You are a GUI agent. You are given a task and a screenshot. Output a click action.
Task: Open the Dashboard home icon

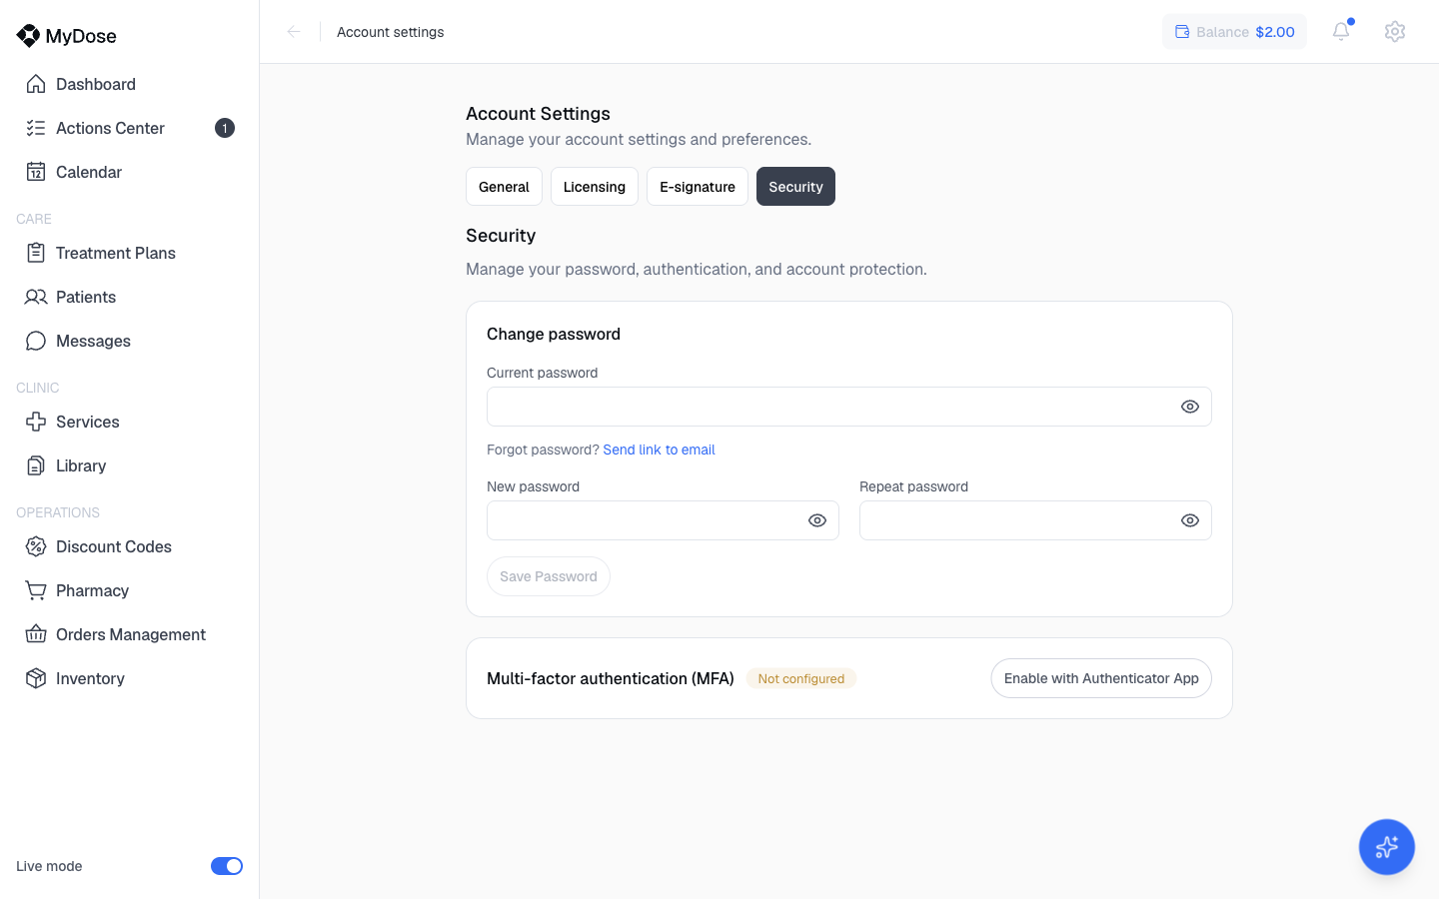click(36, 84)
